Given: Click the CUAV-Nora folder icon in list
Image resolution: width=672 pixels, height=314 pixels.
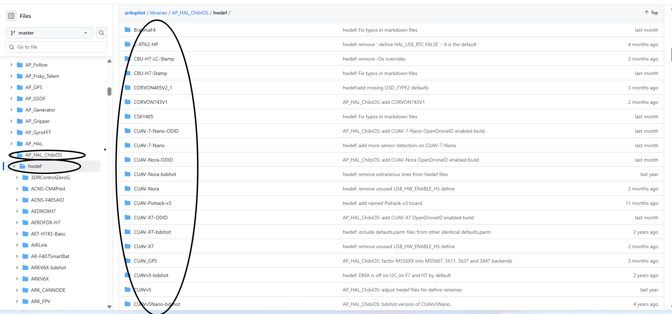Looking at the screenshot, I should pos(128,189).
